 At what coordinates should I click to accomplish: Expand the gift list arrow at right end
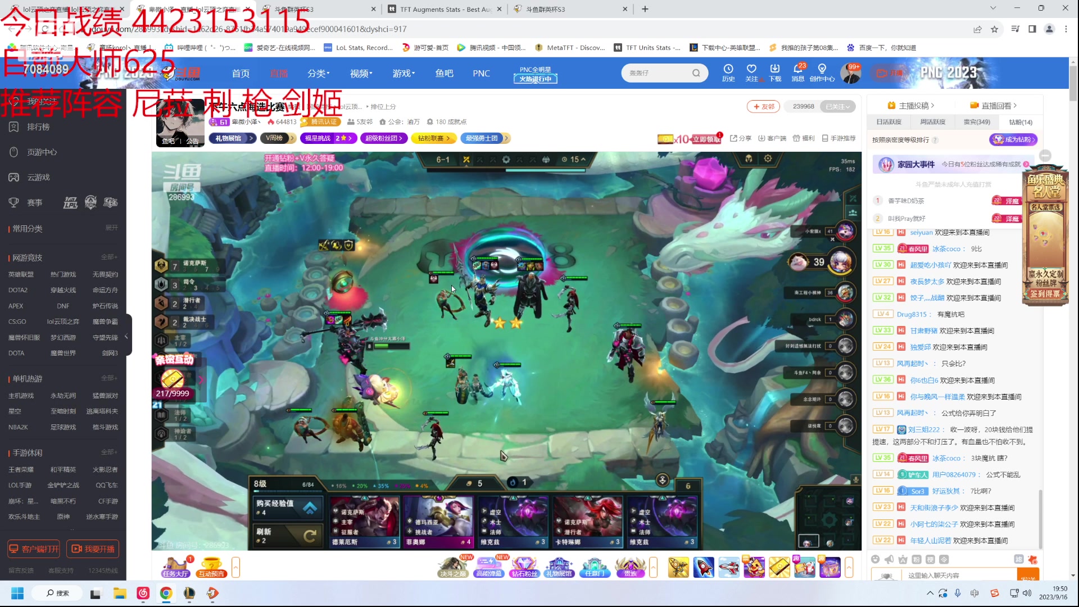pyautogui.click(x=849, y=567)
